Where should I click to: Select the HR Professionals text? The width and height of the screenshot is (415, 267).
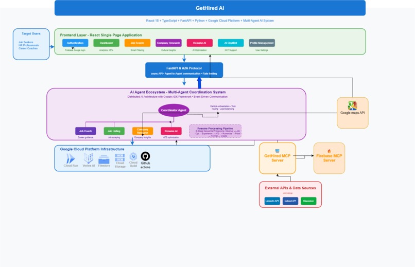click(x=29, y=45)
